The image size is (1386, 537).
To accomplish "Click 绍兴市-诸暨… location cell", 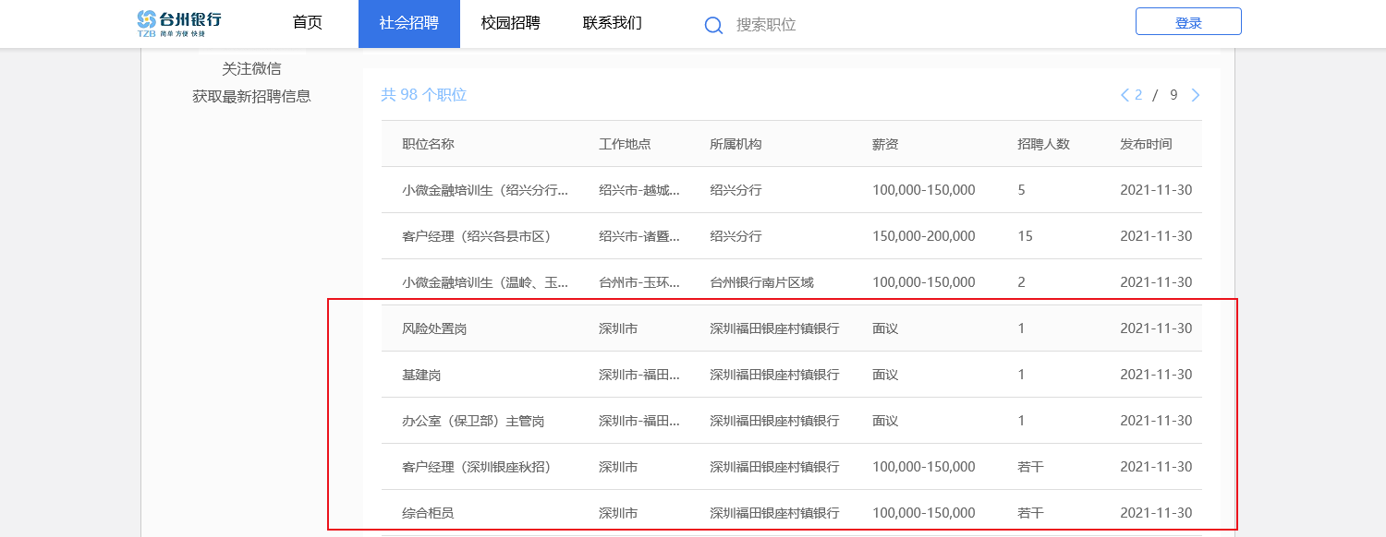I will (639, 236).
